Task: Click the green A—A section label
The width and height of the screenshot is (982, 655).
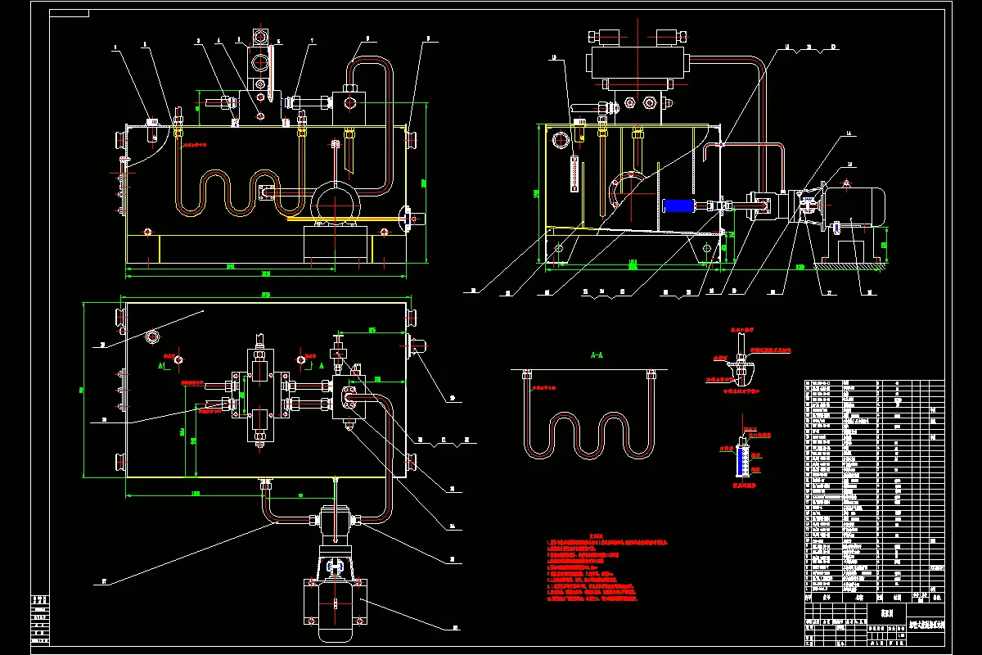Action: tap(597, 356)
